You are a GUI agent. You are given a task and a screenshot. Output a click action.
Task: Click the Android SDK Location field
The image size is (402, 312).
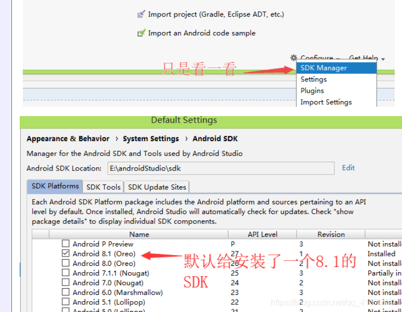221,168
